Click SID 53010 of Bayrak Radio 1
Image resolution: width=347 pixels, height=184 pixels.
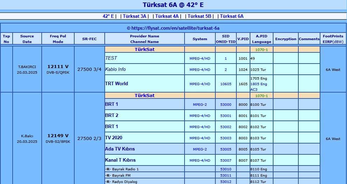pos(226,169)
